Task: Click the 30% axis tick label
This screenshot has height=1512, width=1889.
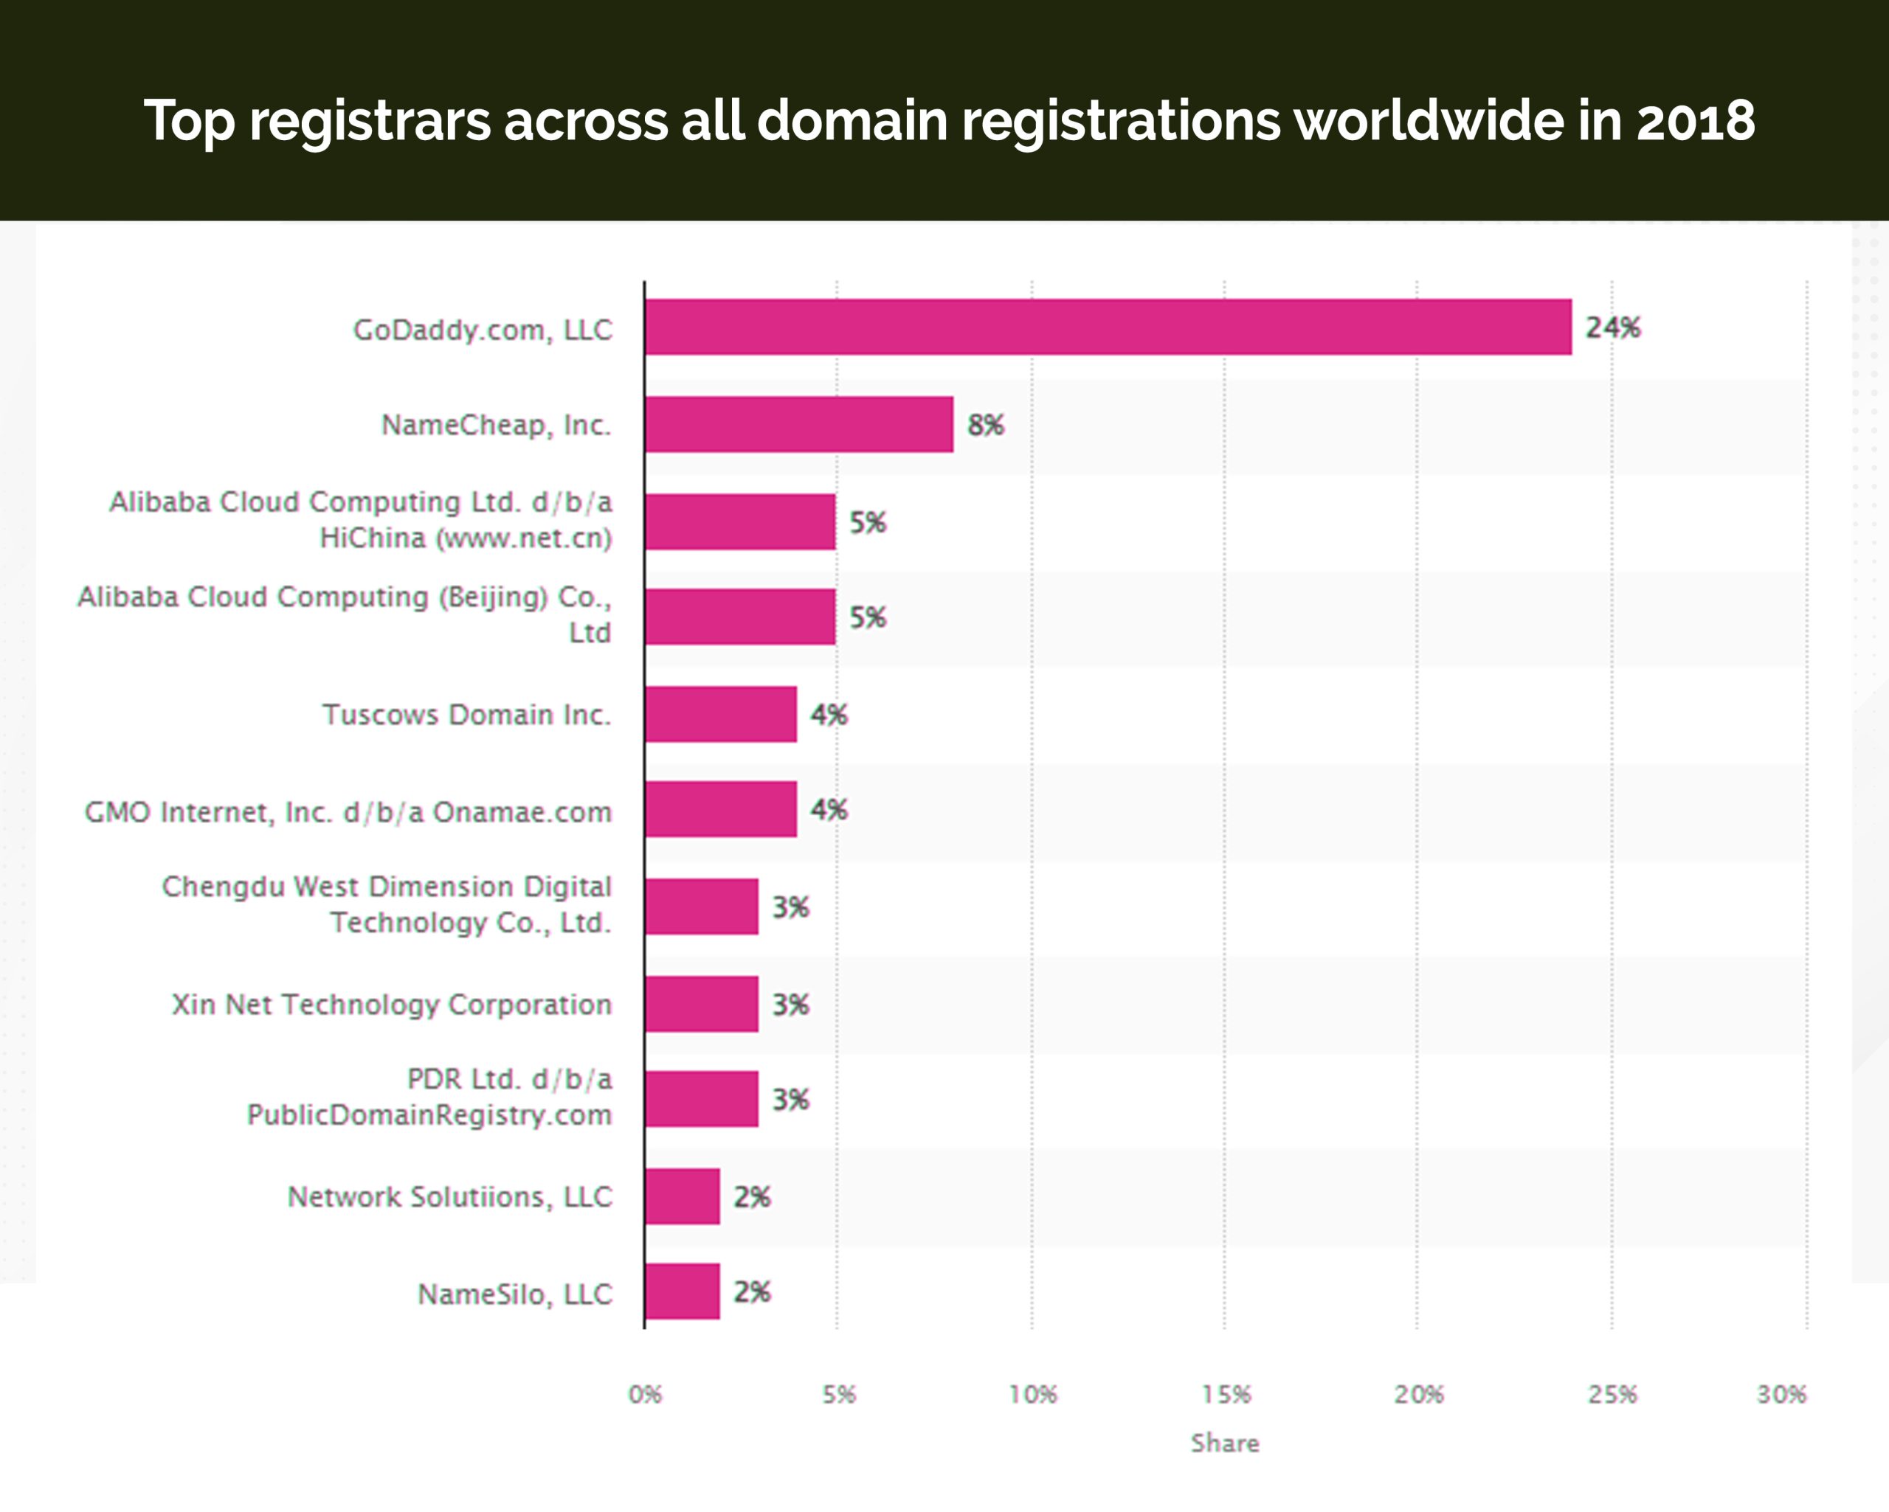Action: [1782, 1394]
